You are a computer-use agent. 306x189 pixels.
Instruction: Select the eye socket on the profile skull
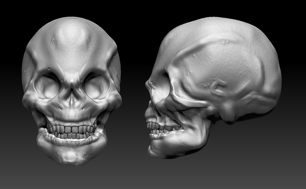[x=161, y=88]
